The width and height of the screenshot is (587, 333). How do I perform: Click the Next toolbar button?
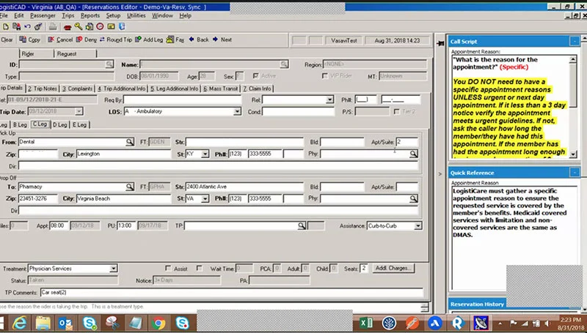(x=222, y=40)
